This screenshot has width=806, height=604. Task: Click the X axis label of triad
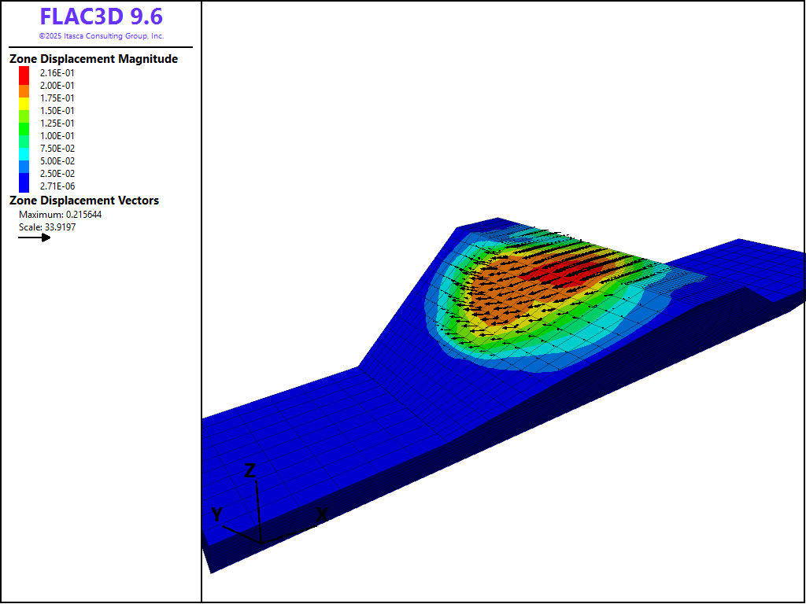pos(321,515)
